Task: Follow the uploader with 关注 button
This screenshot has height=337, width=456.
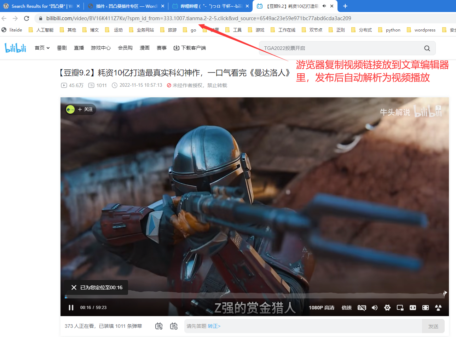Action: coord(86,109)
